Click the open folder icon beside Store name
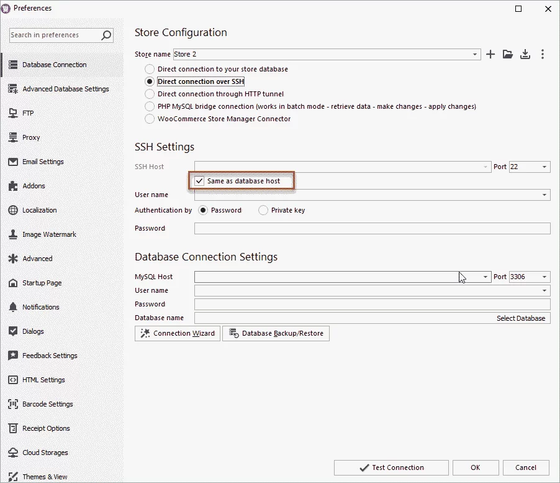 click(x=508, y=55)
